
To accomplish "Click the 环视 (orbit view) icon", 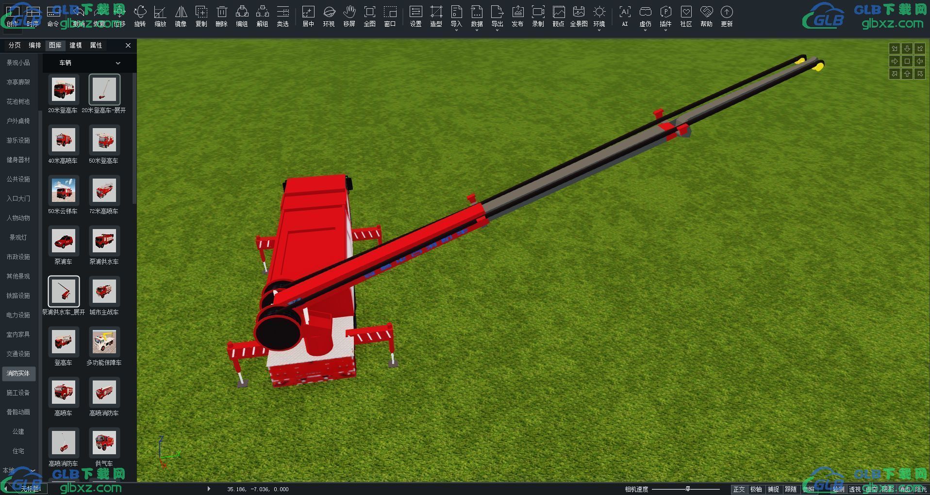I will pos(329,16).
